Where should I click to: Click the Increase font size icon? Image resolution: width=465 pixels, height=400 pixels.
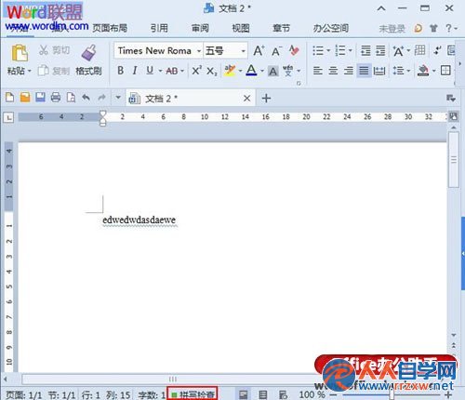pyautogui.click(x=259, y=50)
